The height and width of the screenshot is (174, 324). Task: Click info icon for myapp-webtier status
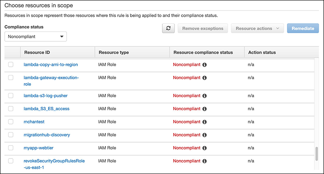pyautogui.click(x=204, y=148)
